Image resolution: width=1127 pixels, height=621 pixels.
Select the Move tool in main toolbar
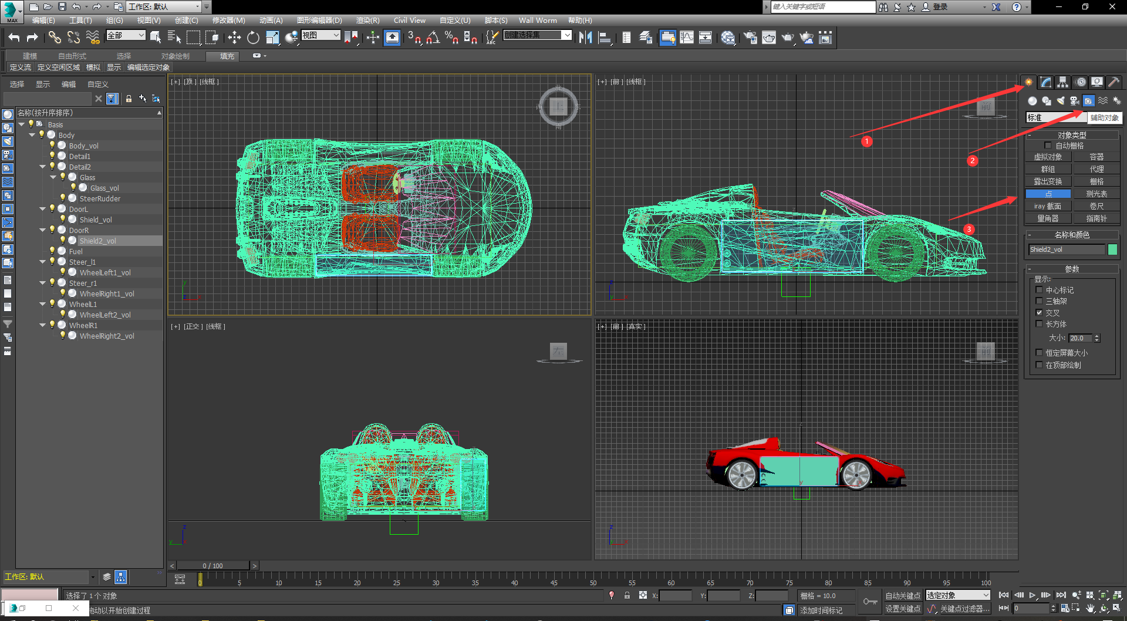[x=234, y=38]
